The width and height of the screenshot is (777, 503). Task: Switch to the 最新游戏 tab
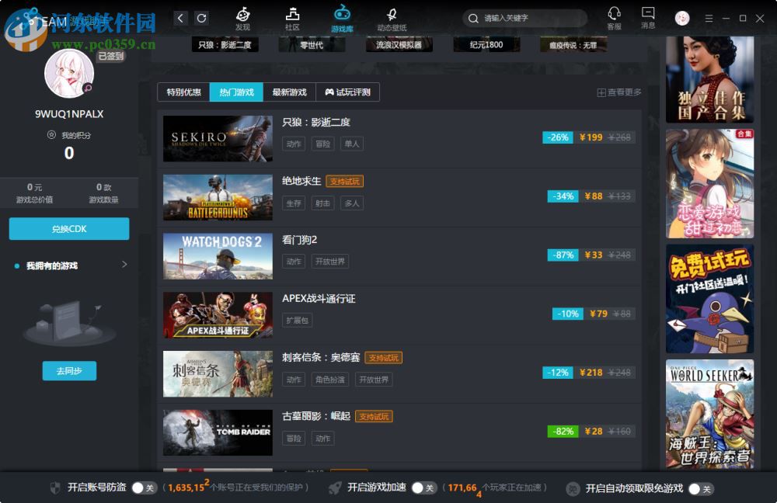(289, 92)
